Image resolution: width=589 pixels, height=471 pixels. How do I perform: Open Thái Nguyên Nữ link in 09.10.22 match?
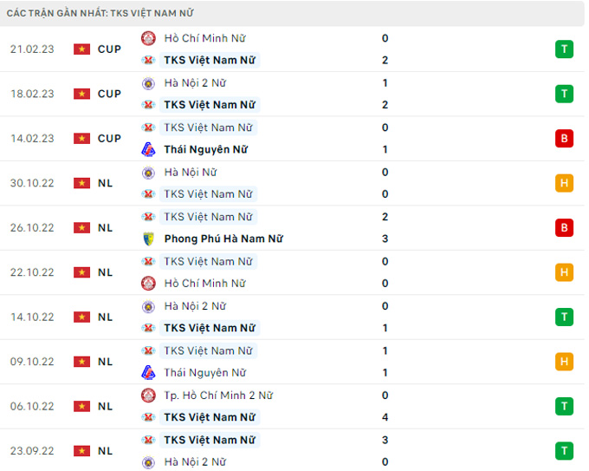click(204, 373)
